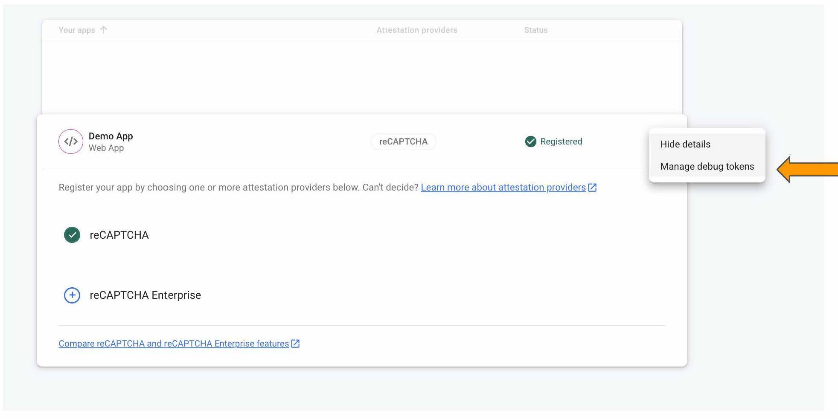Viewport: 838px width, 419px height.
Task: Click the Demo App name text
Action: point(111,136)
